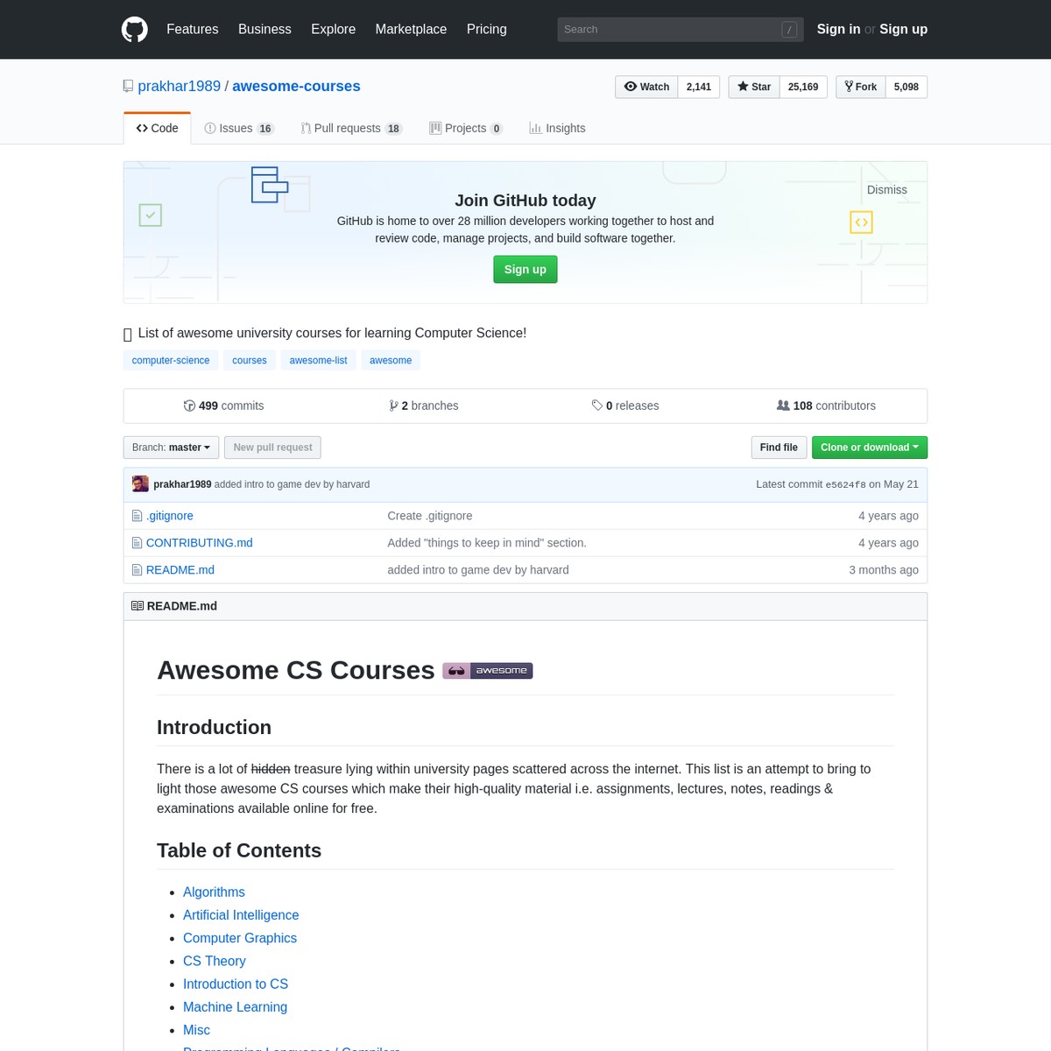This screenshot has height=1051, width=1051.
Task: Click the file icon next to .gitignore
Action: pyautogui.click(x=137, y=516)
